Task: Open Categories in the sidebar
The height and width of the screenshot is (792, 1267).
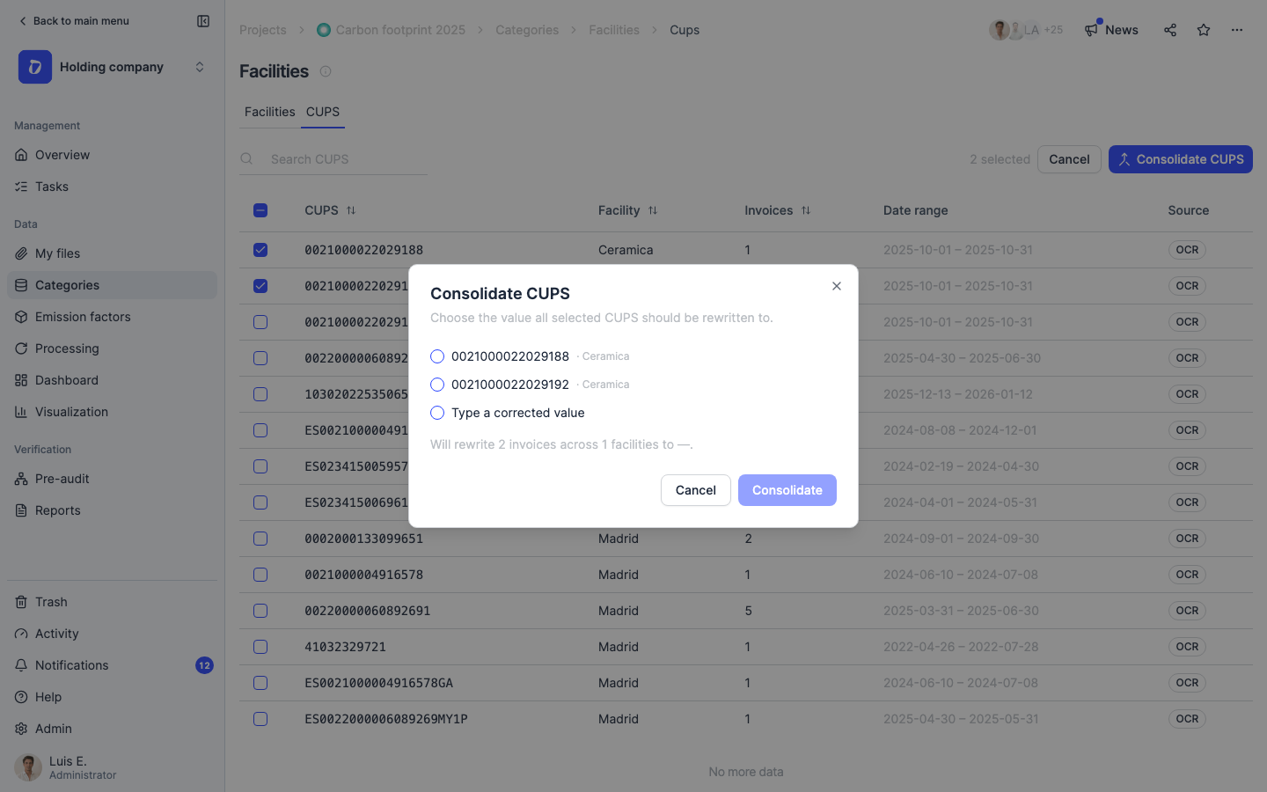Action: [112, 285]
